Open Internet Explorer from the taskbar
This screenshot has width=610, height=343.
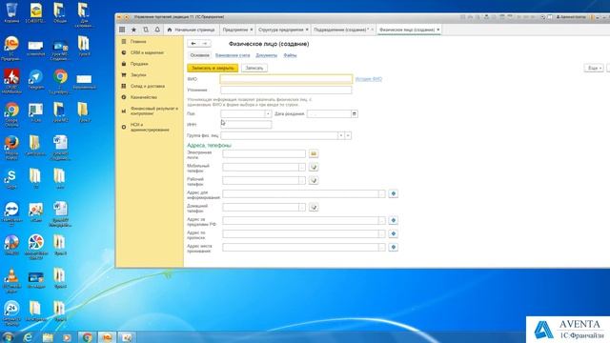pos(28,337)
